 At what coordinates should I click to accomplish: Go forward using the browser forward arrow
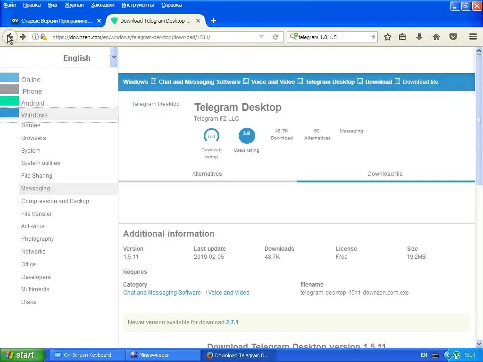pyautogui.click(x=23, y=37)
